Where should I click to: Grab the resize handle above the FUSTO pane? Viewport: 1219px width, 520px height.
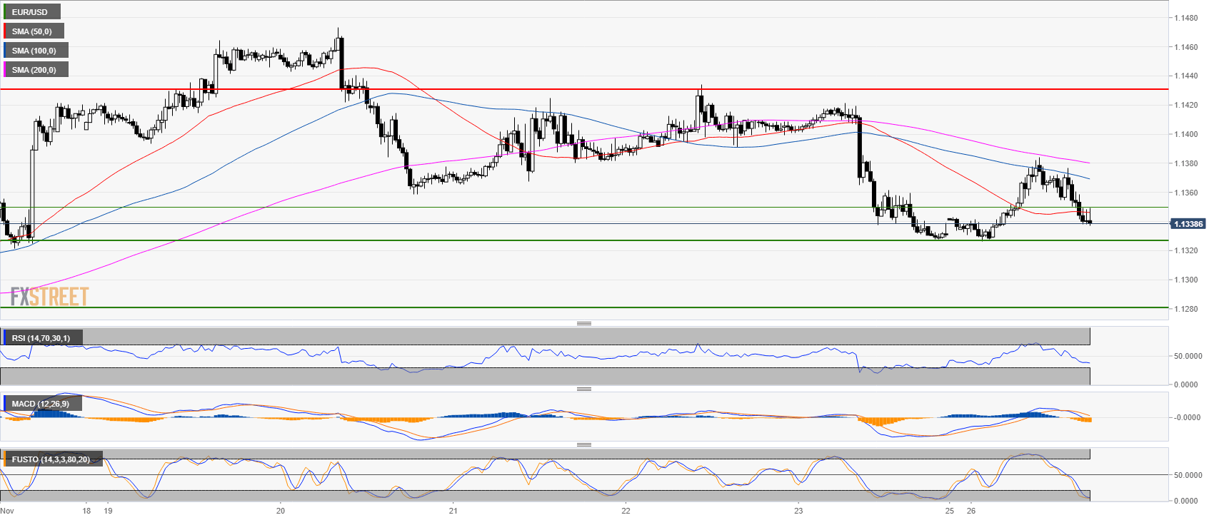coord(583,445)
